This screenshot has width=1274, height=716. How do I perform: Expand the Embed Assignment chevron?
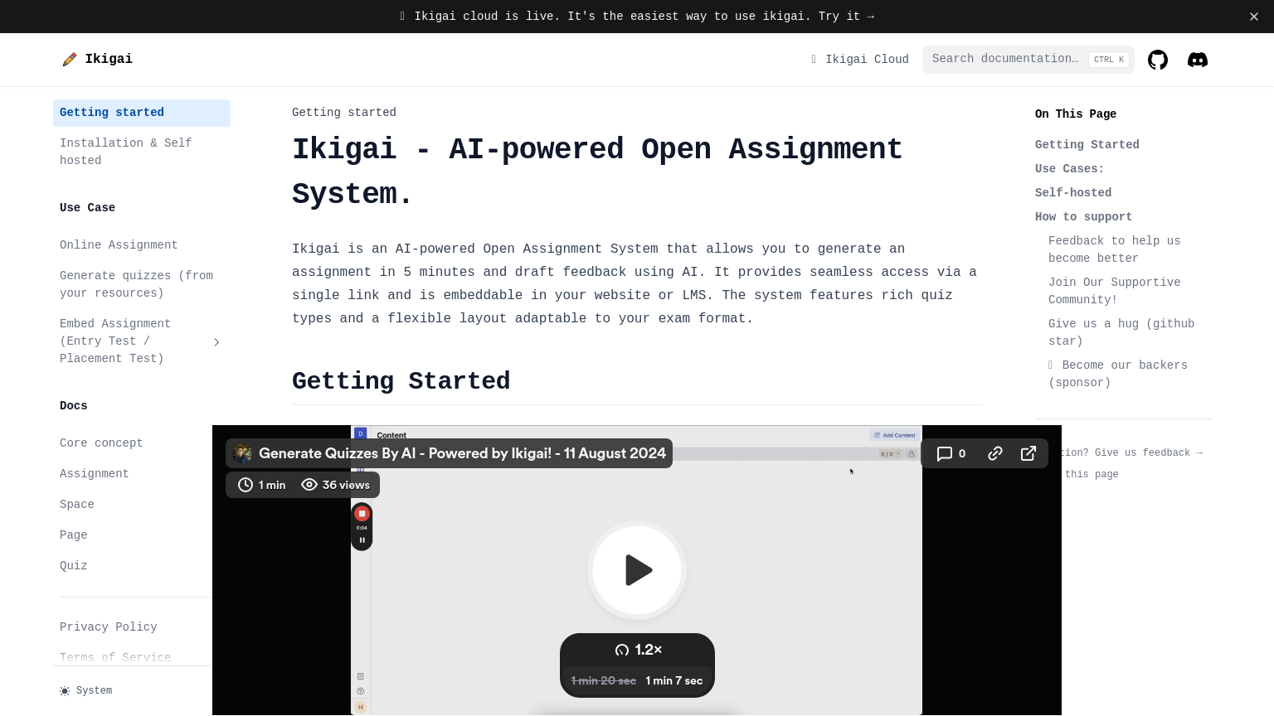point(216,341)
